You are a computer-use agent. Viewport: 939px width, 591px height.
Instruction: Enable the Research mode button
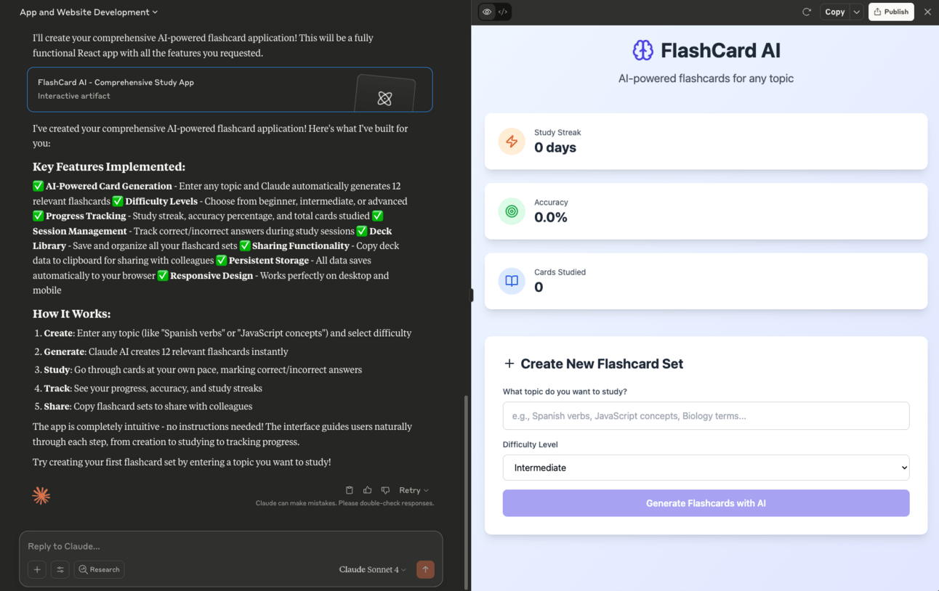pos(99,569)
